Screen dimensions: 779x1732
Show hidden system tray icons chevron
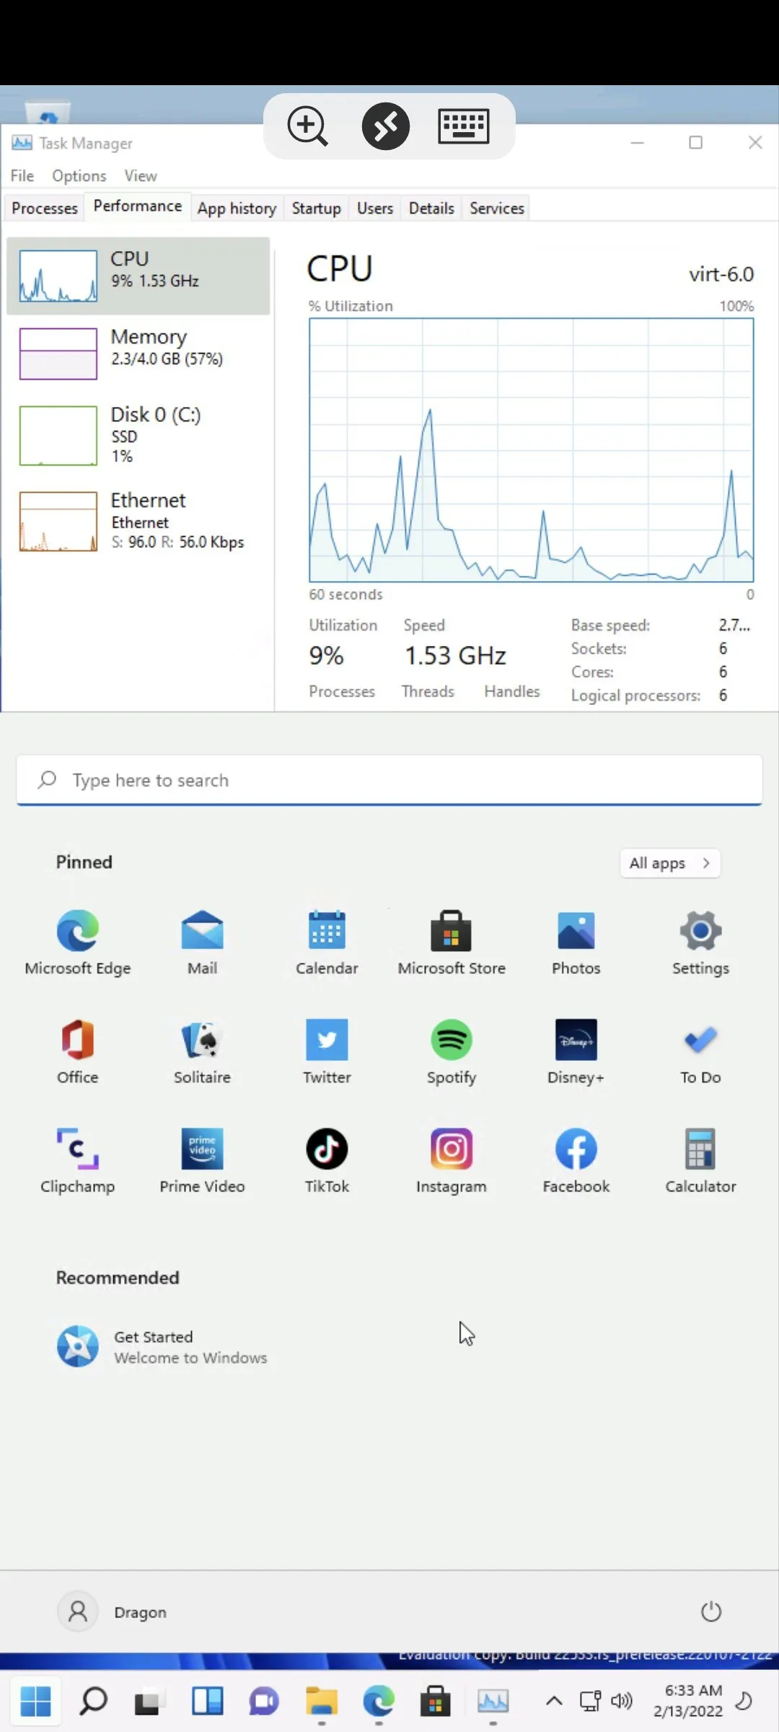(x=554, y=1701)
